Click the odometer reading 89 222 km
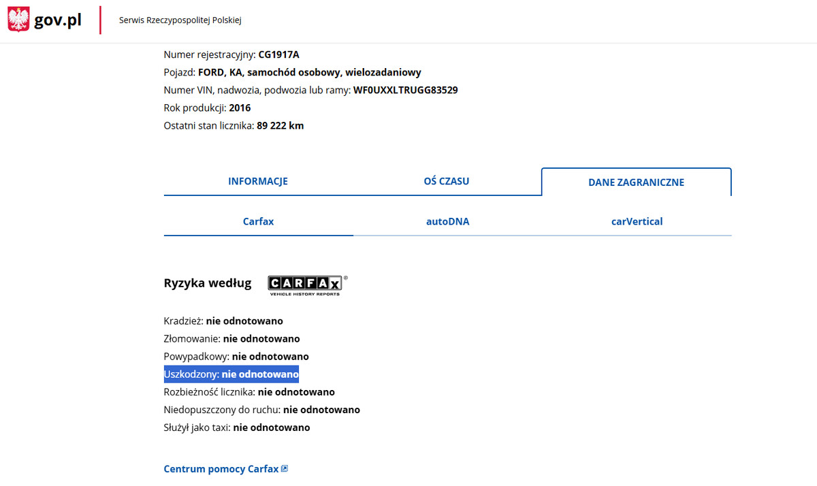Viewport: 817px width, 486px height. coord(280,125)
